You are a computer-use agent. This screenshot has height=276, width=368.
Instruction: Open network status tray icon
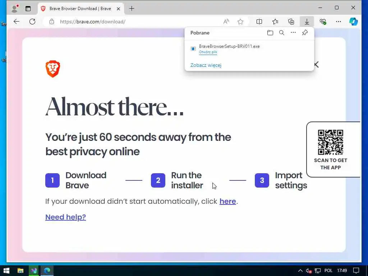click(x=318, y=271)
